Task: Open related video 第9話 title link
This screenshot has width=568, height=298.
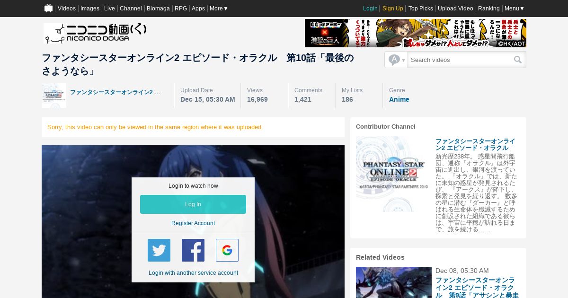Action: click(477, 287)
